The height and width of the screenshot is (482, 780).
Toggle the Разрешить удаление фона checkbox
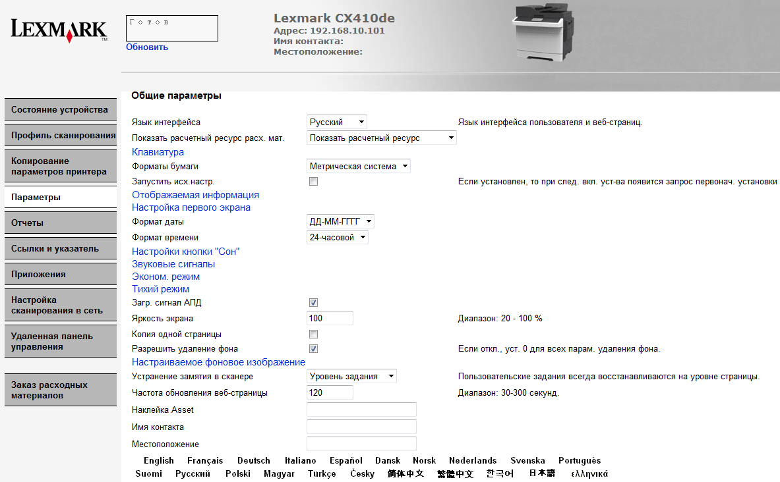pyautogui.click(x=313, y=349)
